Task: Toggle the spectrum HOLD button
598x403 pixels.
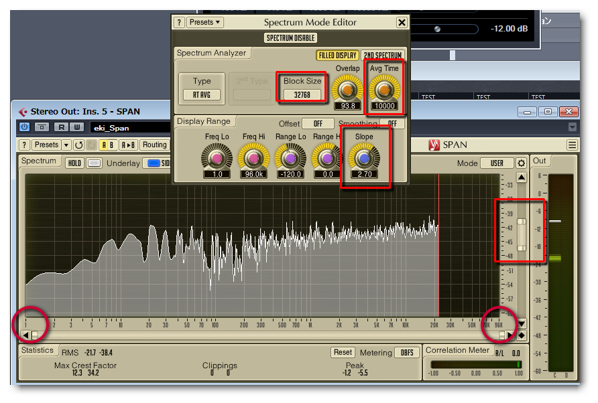Action: [x=74, y=163]
